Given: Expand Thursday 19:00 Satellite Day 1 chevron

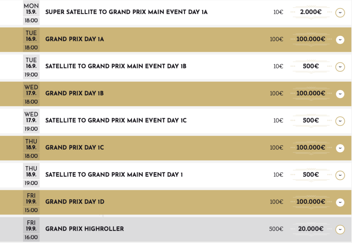Looking at the screenshot, I should (x=340, y=175).
